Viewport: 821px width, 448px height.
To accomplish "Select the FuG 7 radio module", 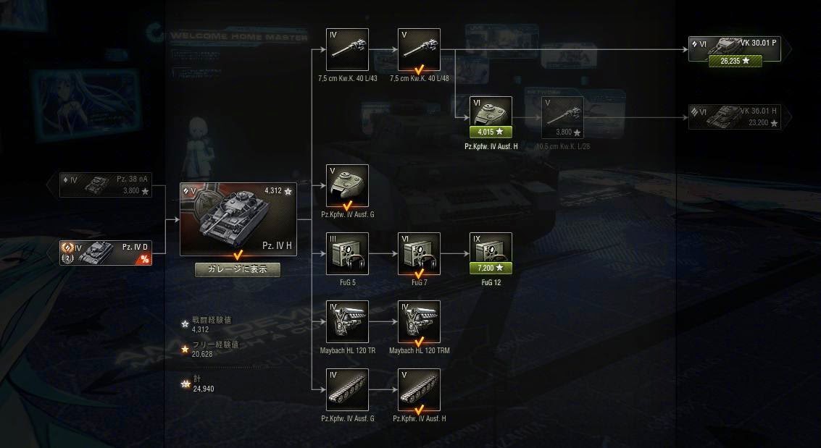I will pyautogui.click(x=419, y=253).
